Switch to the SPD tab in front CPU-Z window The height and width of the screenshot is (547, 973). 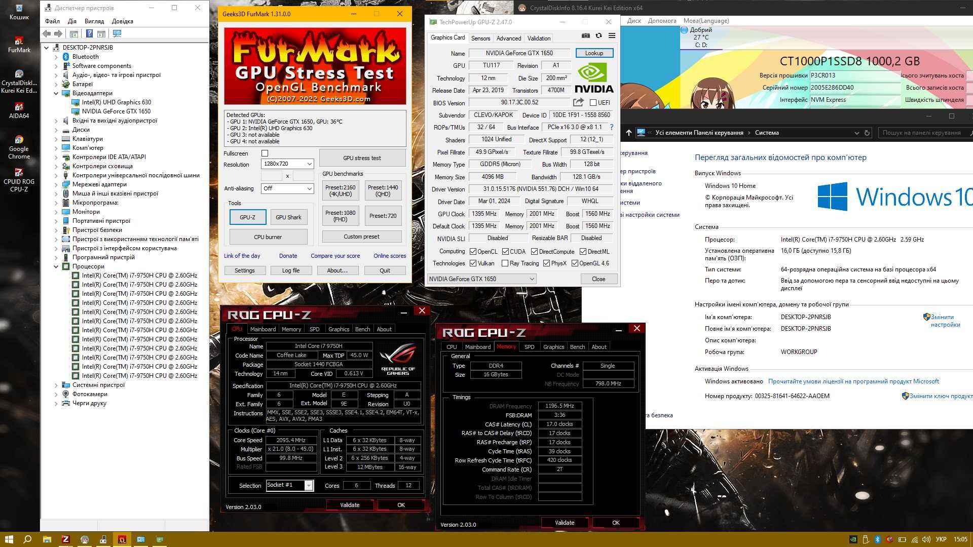tap(529, 347)
